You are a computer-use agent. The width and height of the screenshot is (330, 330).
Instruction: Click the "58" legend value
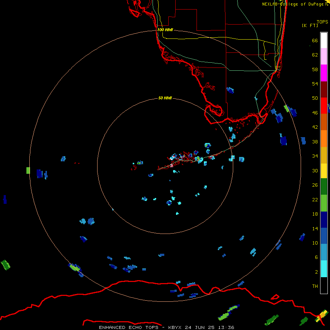tap(315, 69)
